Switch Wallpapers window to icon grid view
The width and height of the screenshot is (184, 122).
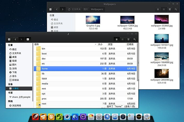coord(164,10)
